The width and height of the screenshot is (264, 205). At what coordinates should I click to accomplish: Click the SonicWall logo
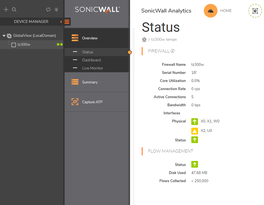(97, 10)
